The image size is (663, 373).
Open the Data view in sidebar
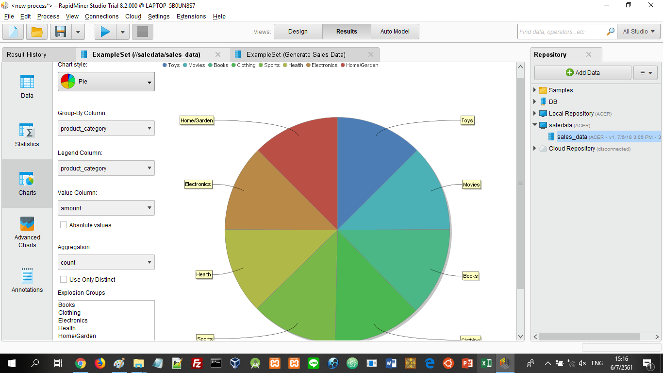[27, 86]
